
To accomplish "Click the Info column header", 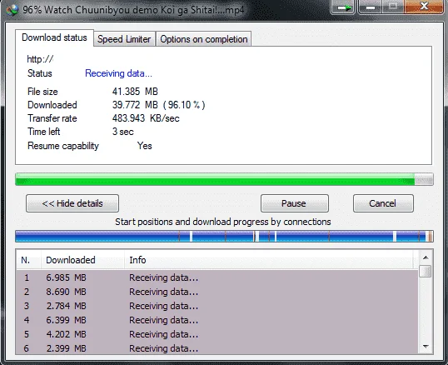I will point(269,260).
